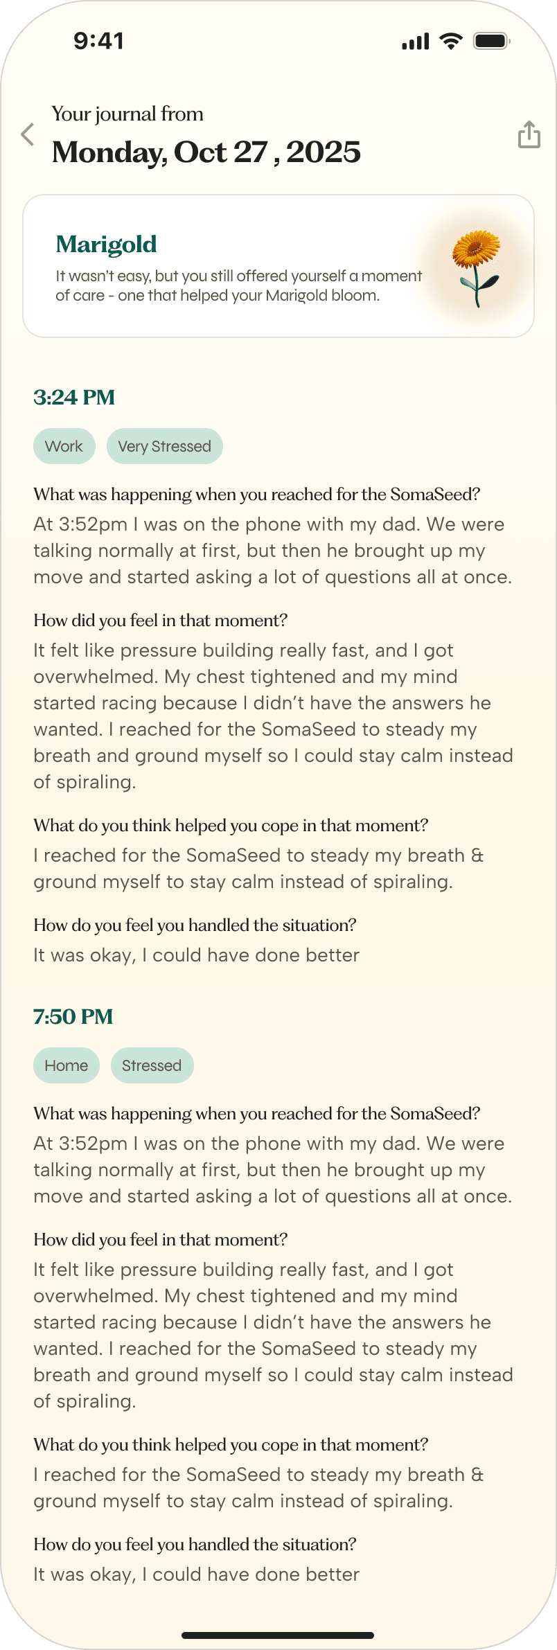The height and width of the screenshot is (1650, 557).
Task: Check the battery status icon
Action: [492, 42]
